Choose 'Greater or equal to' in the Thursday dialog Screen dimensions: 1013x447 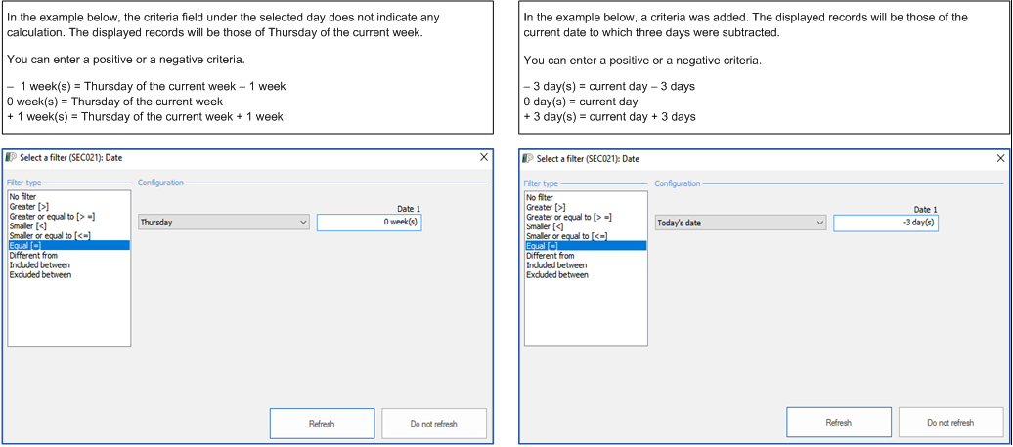pyautogui.click(x=69, y=217)
